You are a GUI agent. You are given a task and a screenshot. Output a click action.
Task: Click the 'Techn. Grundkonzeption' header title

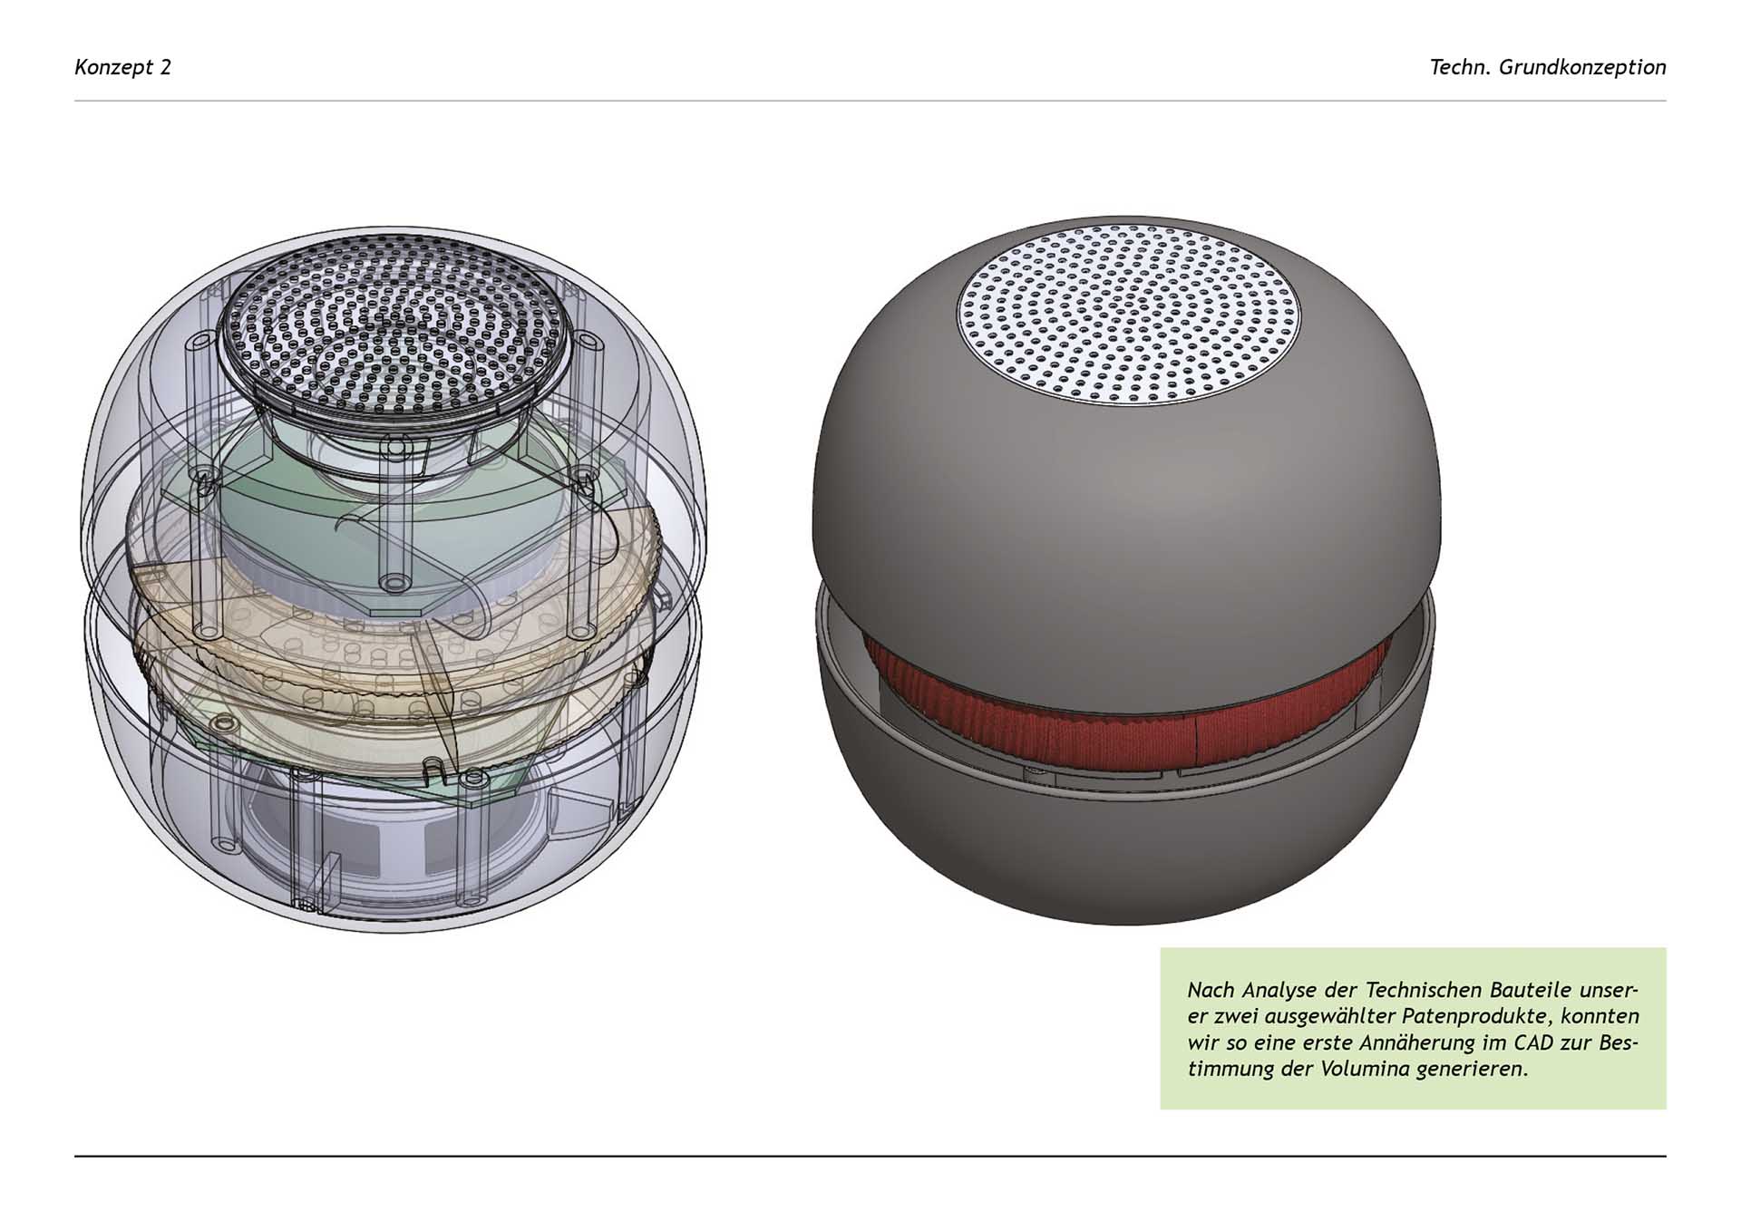click(x=1547, y=67)
